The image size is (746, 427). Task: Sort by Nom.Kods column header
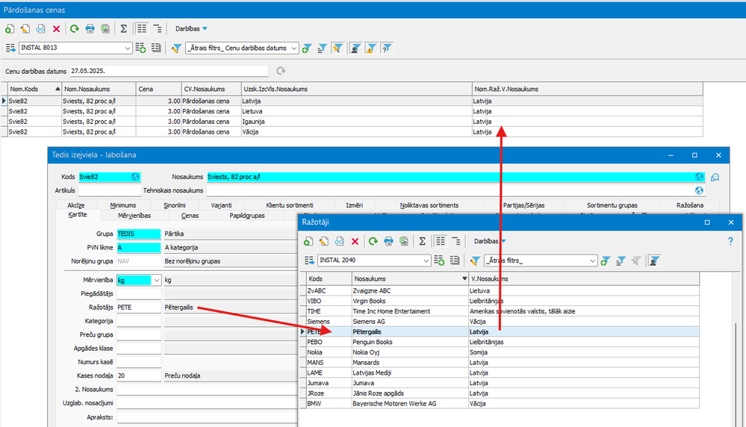coord(35,89)
